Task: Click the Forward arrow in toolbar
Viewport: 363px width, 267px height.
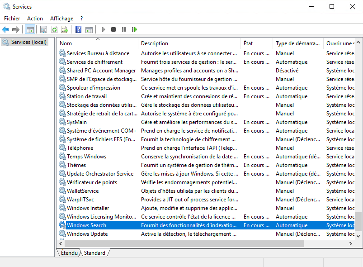Action: click(16, 29)
